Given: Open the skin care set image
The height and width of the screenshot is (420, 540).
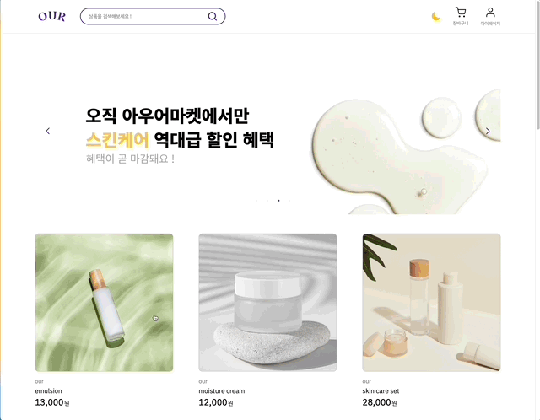Looking at the screenshot, I should [x=431, y=303].
